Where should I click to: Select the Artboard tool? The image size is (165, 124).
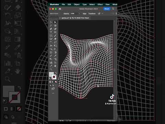click(55, 63)
